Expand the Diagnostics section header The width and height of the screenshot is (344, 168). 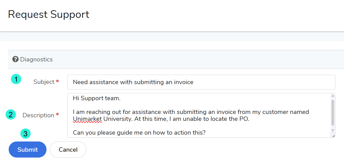point(37,59)
